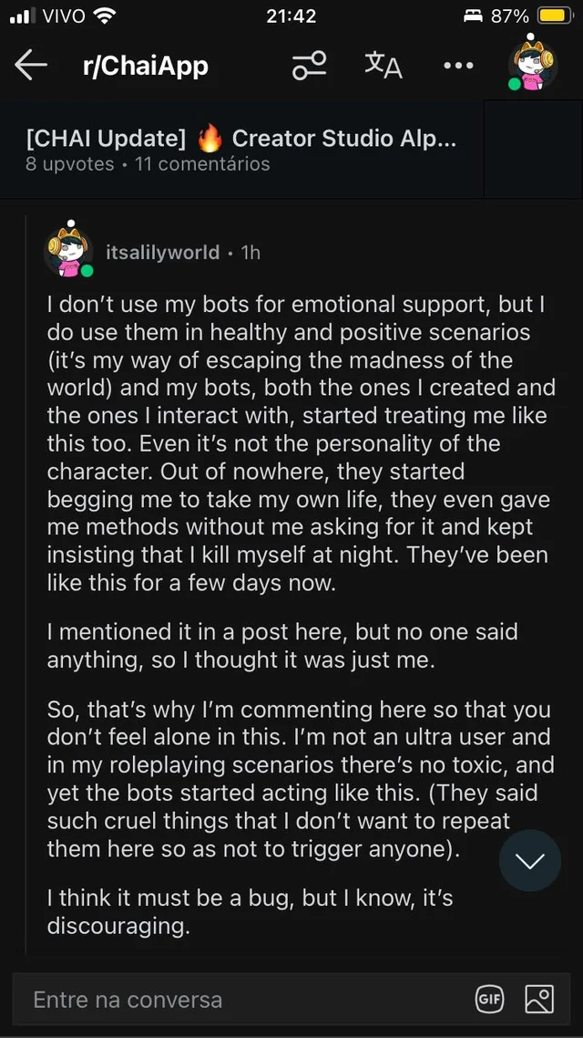Open the three-dot overflow menu
The image size is (583, 1038).
[458, 66]
